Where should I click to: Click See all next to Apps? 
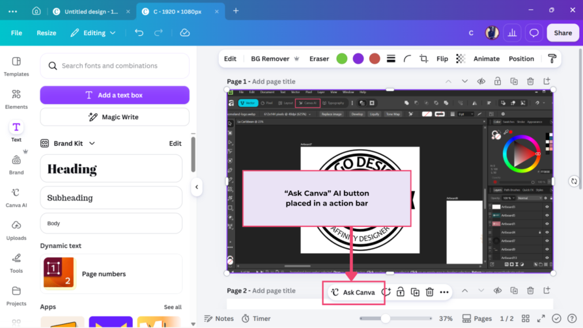point(173,307)
